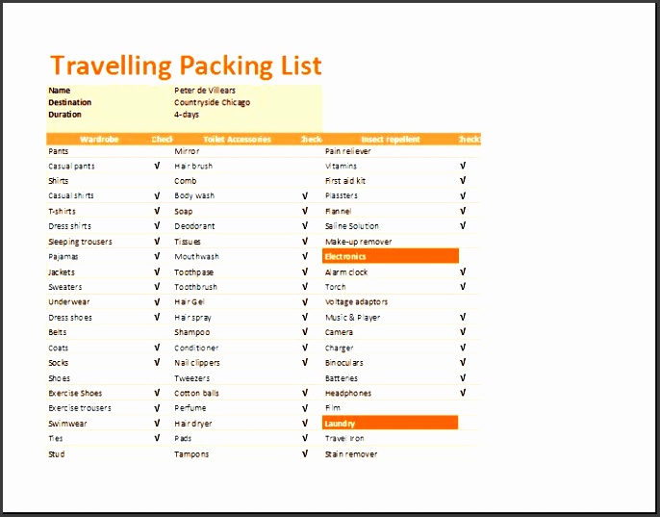
Task: Select the 4-days duration cell
Action: pyautogui.click(x=187, y=115)
